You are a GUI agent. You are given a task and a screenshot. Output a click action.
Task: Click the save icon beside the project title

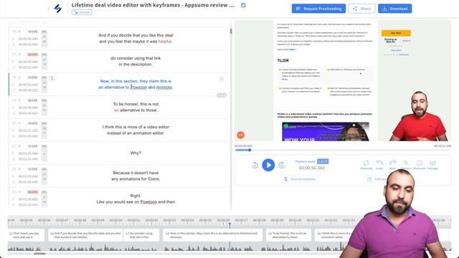pos(243,5)
